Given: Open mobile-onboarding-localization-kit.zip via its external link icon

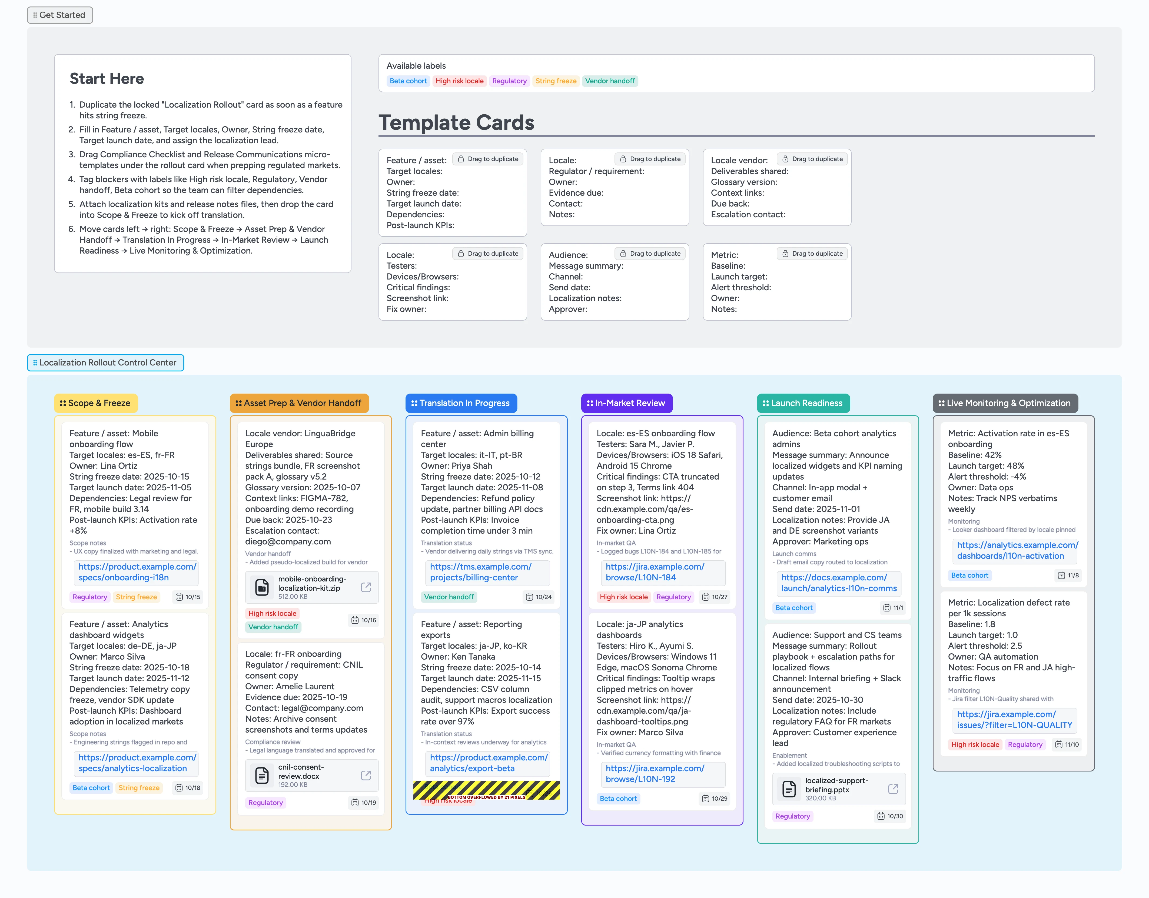Looking at the screenshot, I should [366, 587].
